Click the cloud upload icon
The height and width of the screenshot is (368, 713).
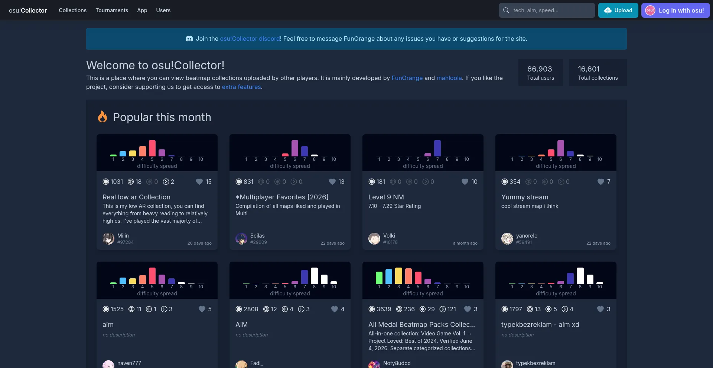click(x=608, y=10)
